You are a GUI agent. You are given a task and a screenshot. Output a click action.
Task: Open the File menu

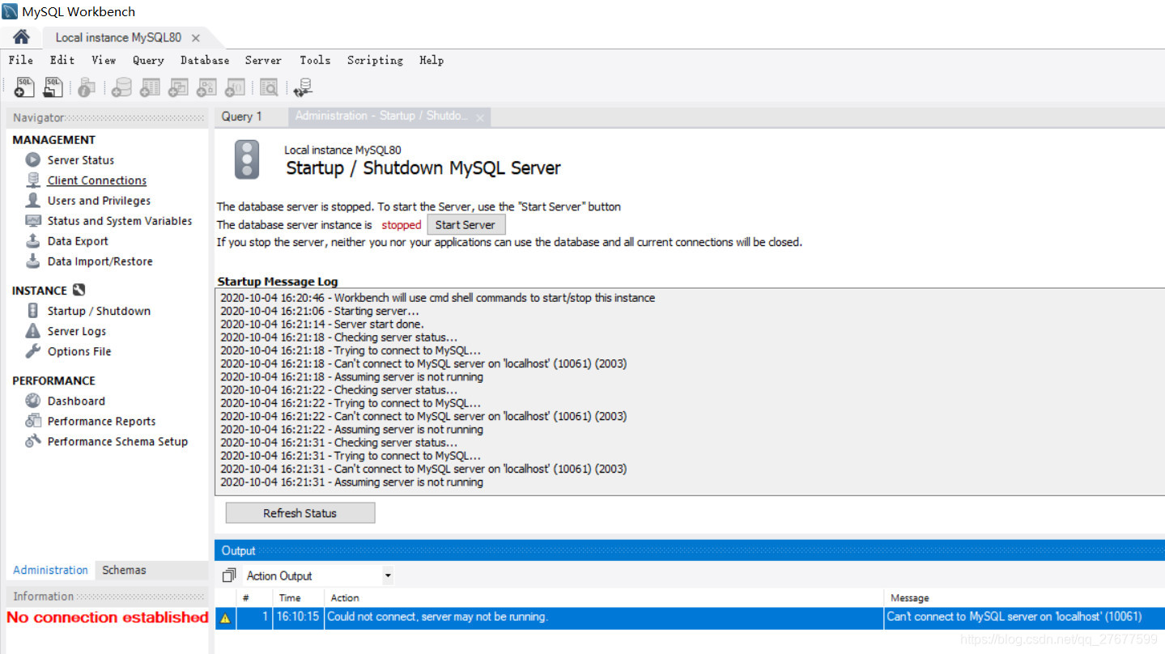pos(21,60)
